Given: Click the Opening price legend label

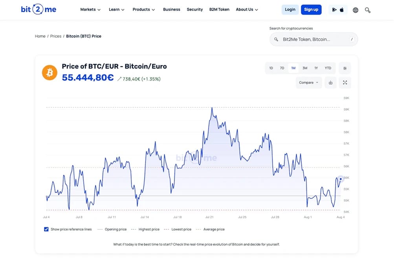Looking at the screenshot, I should point(115,229).
